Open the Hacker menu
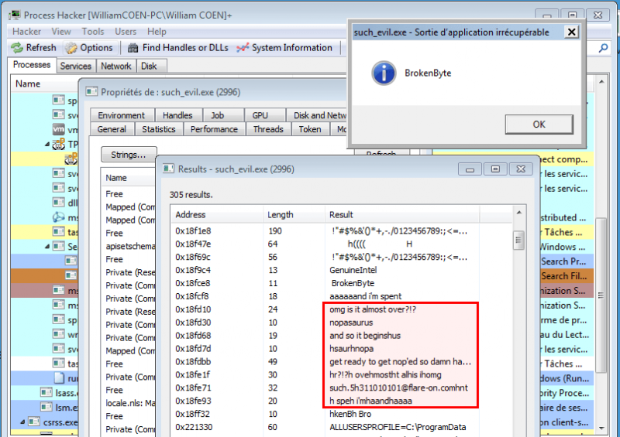 tap(26, 32)
